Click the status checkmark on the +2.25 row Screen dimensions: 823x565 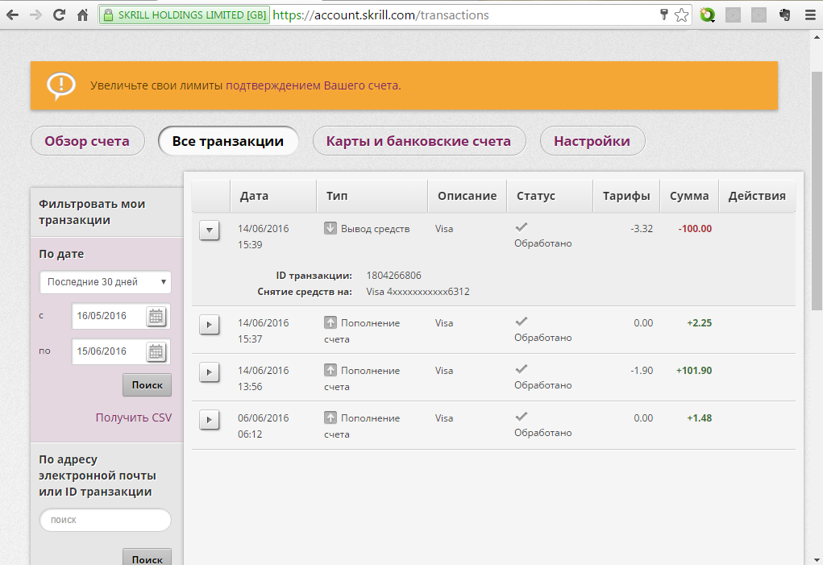click(522, 322)
